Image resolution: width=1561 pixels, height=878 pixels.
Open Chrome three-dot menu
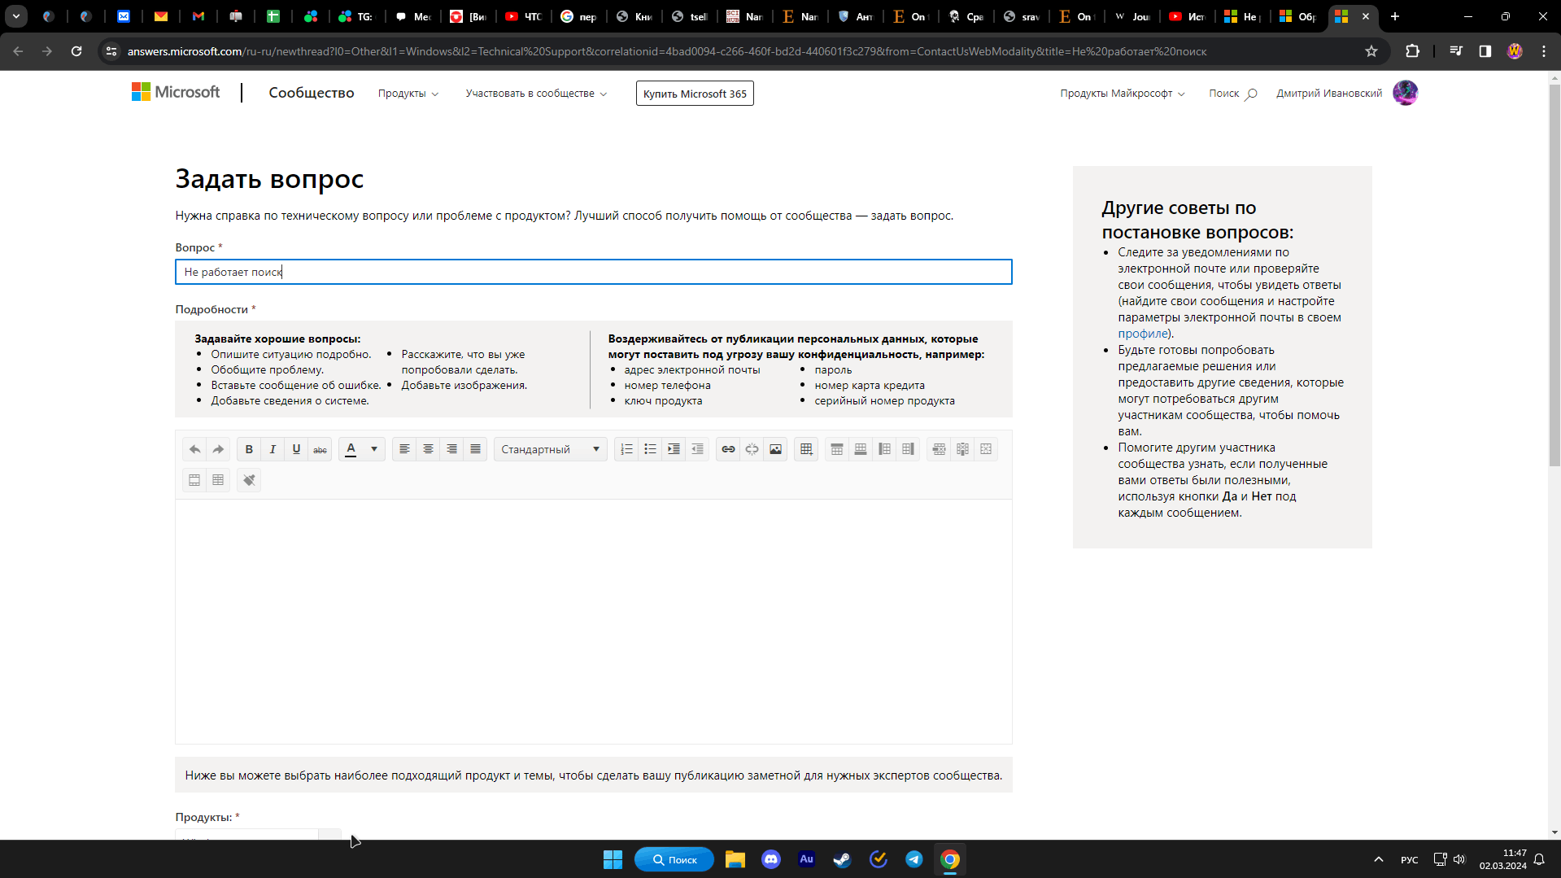[1544, 51]
